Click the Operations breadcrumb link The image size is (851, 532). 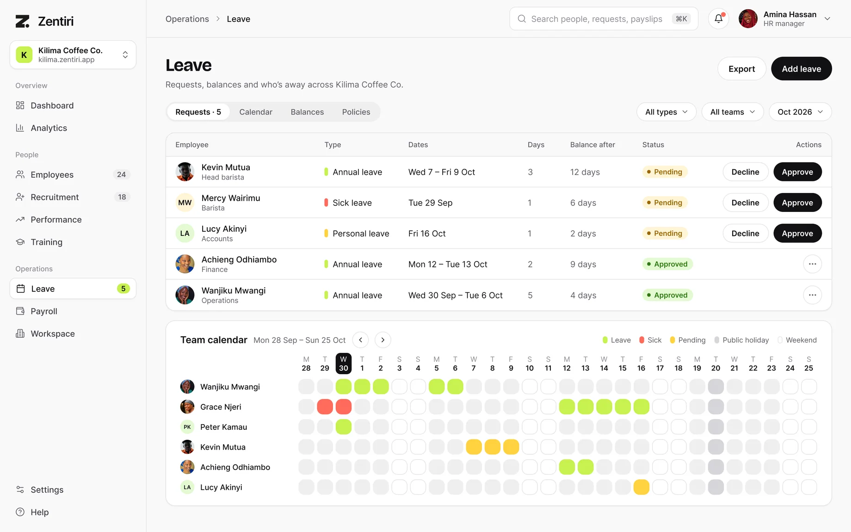(x=187, y=19)
